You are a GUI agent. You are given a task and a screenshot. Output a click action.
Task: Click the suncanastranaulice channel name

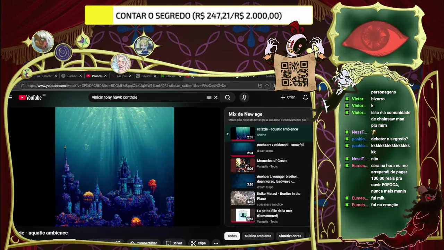270,205
